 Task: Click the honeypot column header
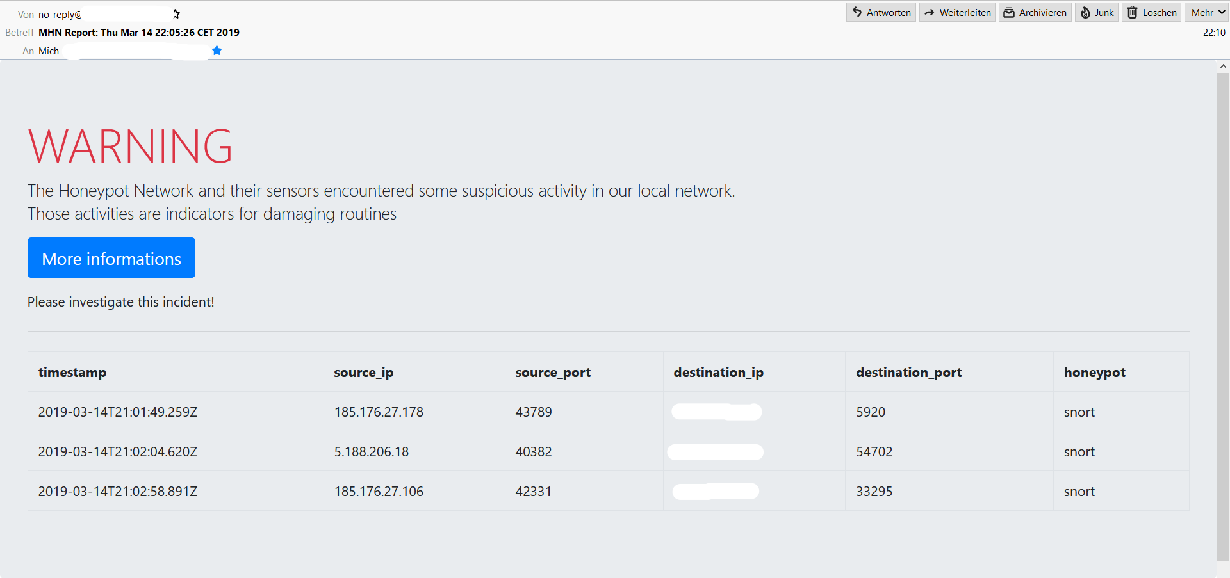pyautogui.click(x=1095, y=373)
